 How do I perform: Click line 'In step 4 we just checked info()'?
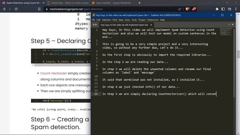pyautogui.click(x=141, y=87)
